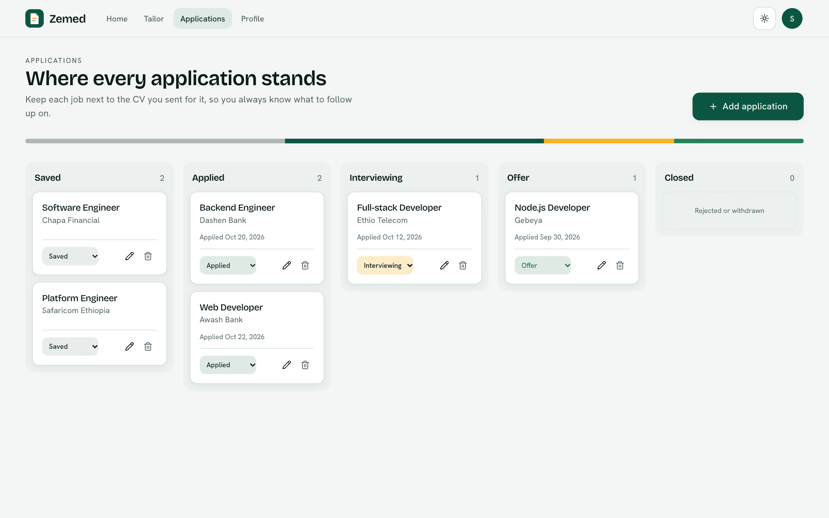Click the Zemed logo icon

point(35,18)
